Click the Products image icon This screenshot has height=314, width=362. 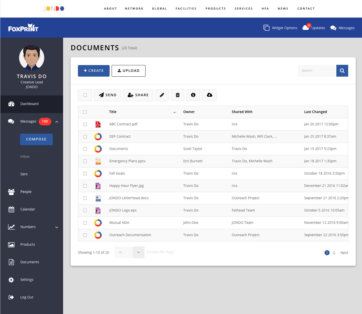[x=11, y=244]
